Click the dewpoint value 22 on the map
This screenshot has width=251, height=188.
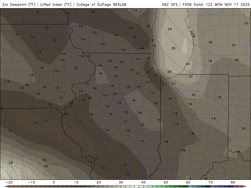pos(191,76)
